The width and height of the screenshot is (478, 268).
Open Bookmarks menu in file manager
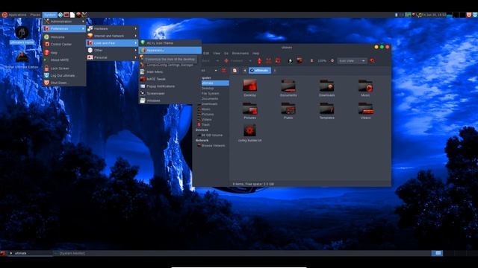pyautogui.click(x=240, y=53)
